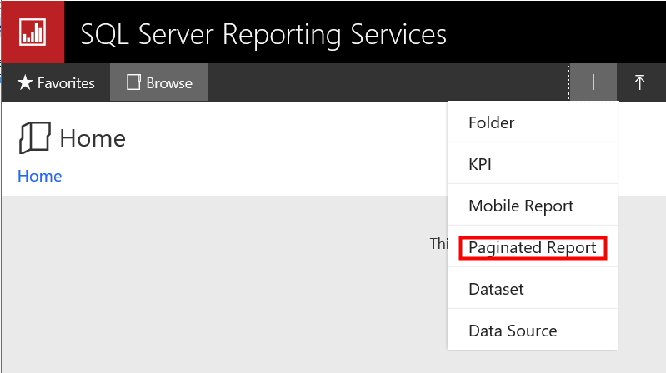Click the large Home page heading

[x=93, y=138]
